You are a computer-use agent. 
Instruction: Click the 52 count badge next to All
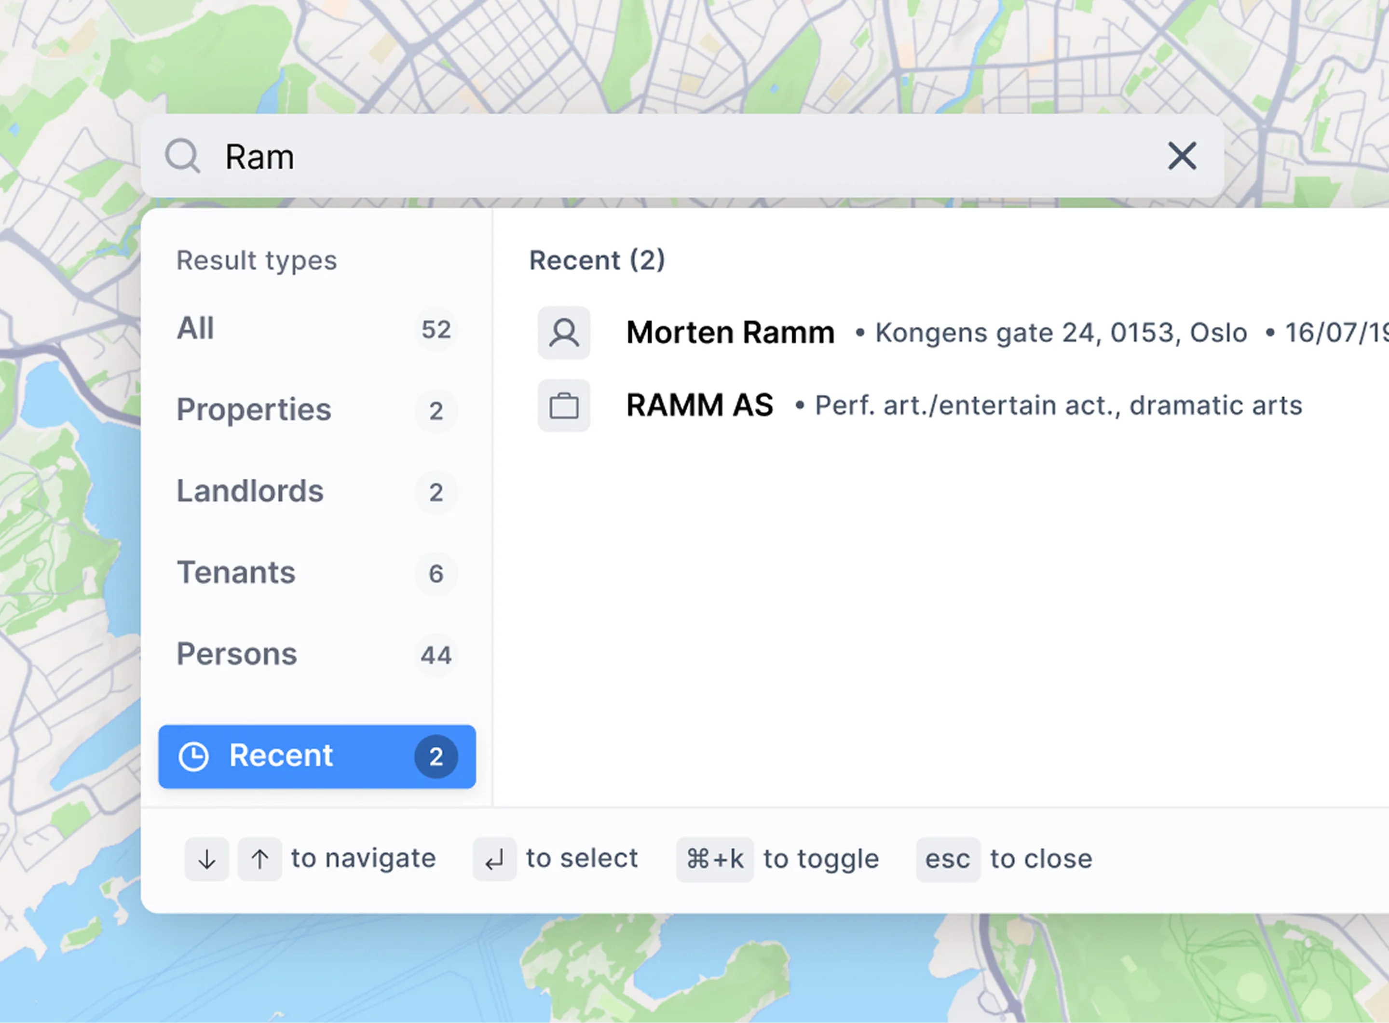point(436,329)
